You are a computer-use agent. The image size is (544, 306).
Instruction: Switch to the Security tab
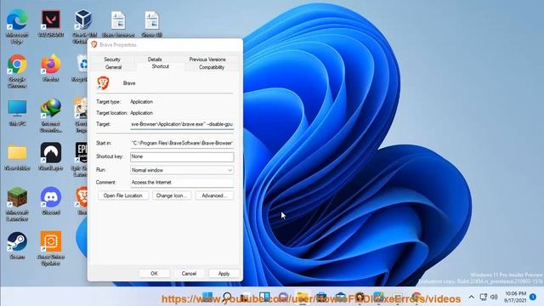pos(112,59)
